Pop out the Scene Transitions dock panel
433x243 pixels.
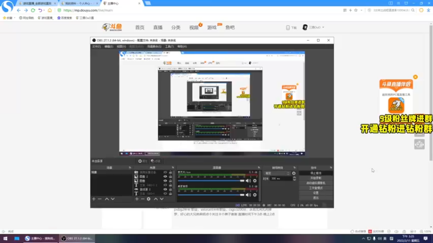[294, 167]
